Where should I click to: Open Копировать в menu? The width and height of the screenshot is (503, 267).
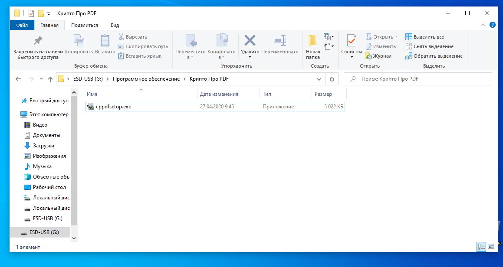221,47
